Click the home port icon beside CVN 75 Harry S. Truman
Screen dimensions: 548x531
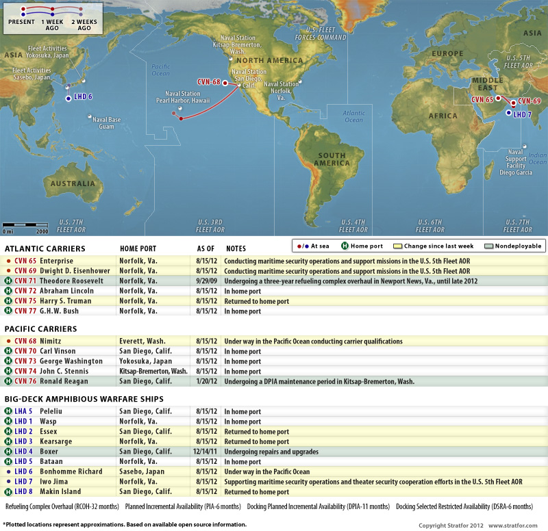[8, 300]
